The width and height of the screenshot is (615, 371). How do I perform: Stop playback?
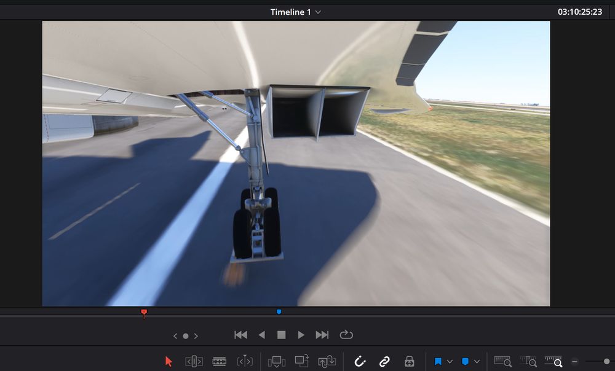click(x=281, y=335)
